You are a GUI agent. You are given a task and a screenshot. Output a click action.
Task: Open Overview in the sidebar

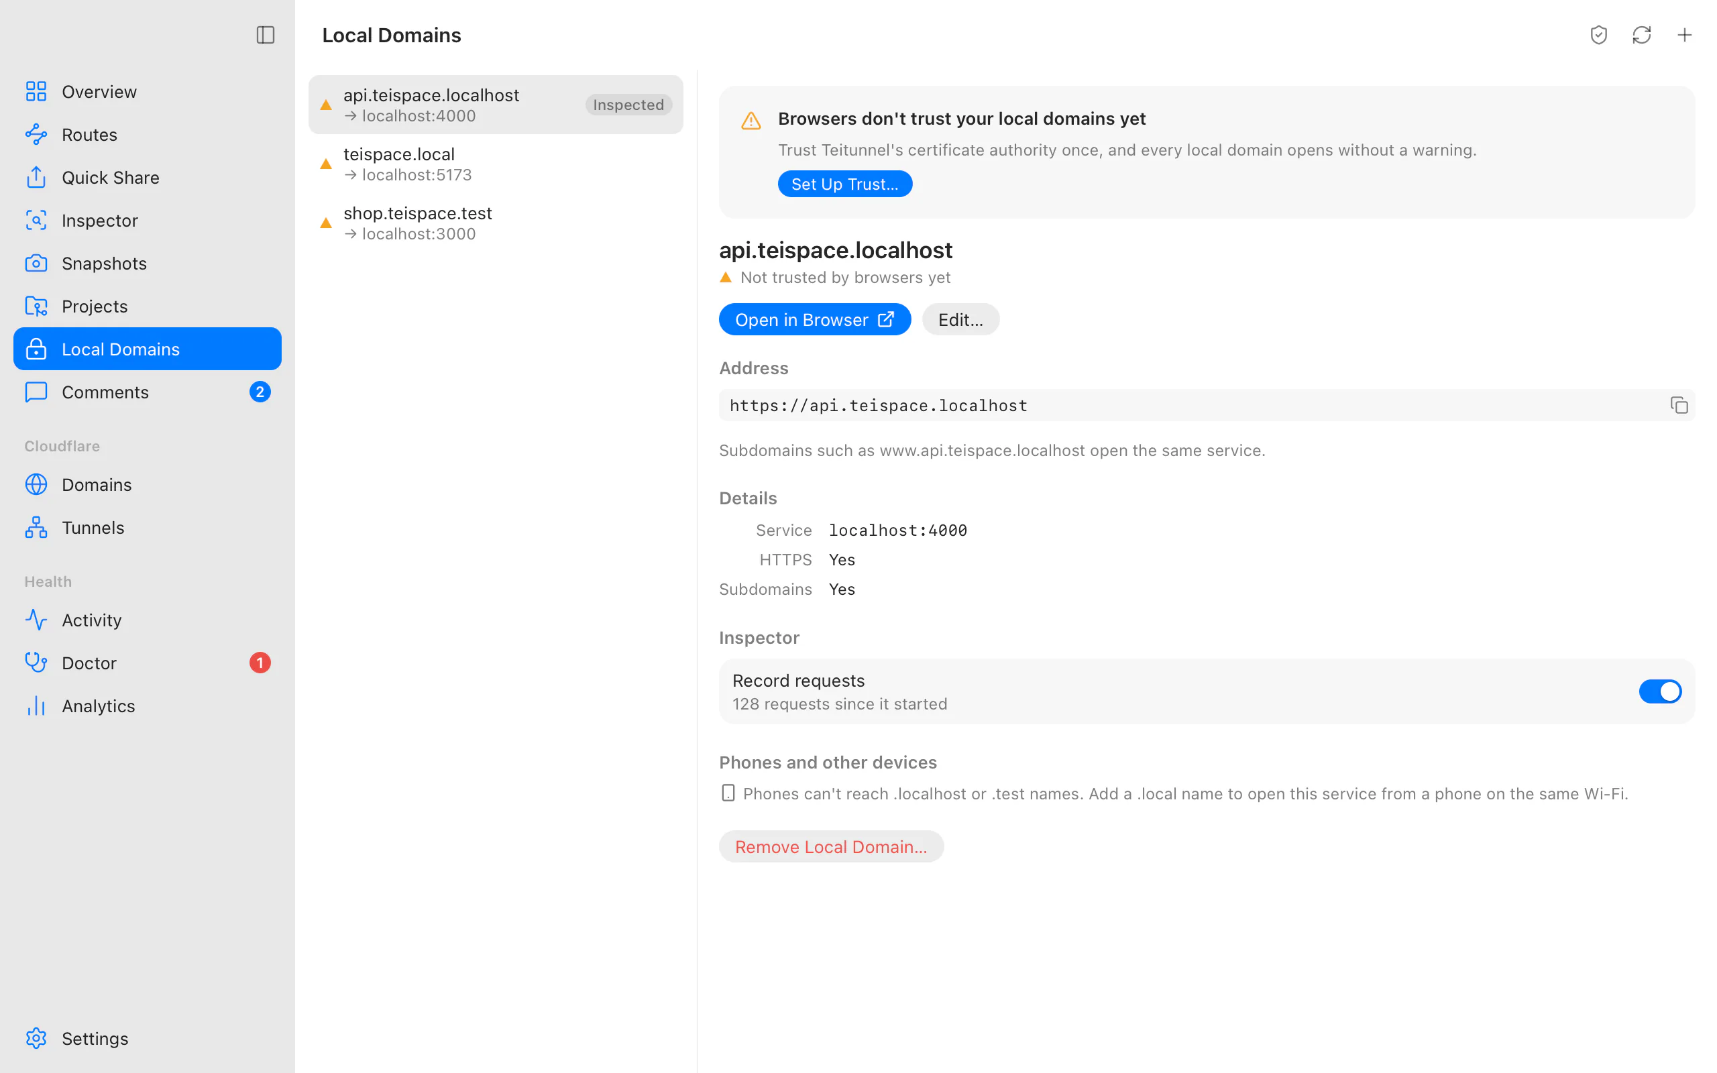point(148,92)
